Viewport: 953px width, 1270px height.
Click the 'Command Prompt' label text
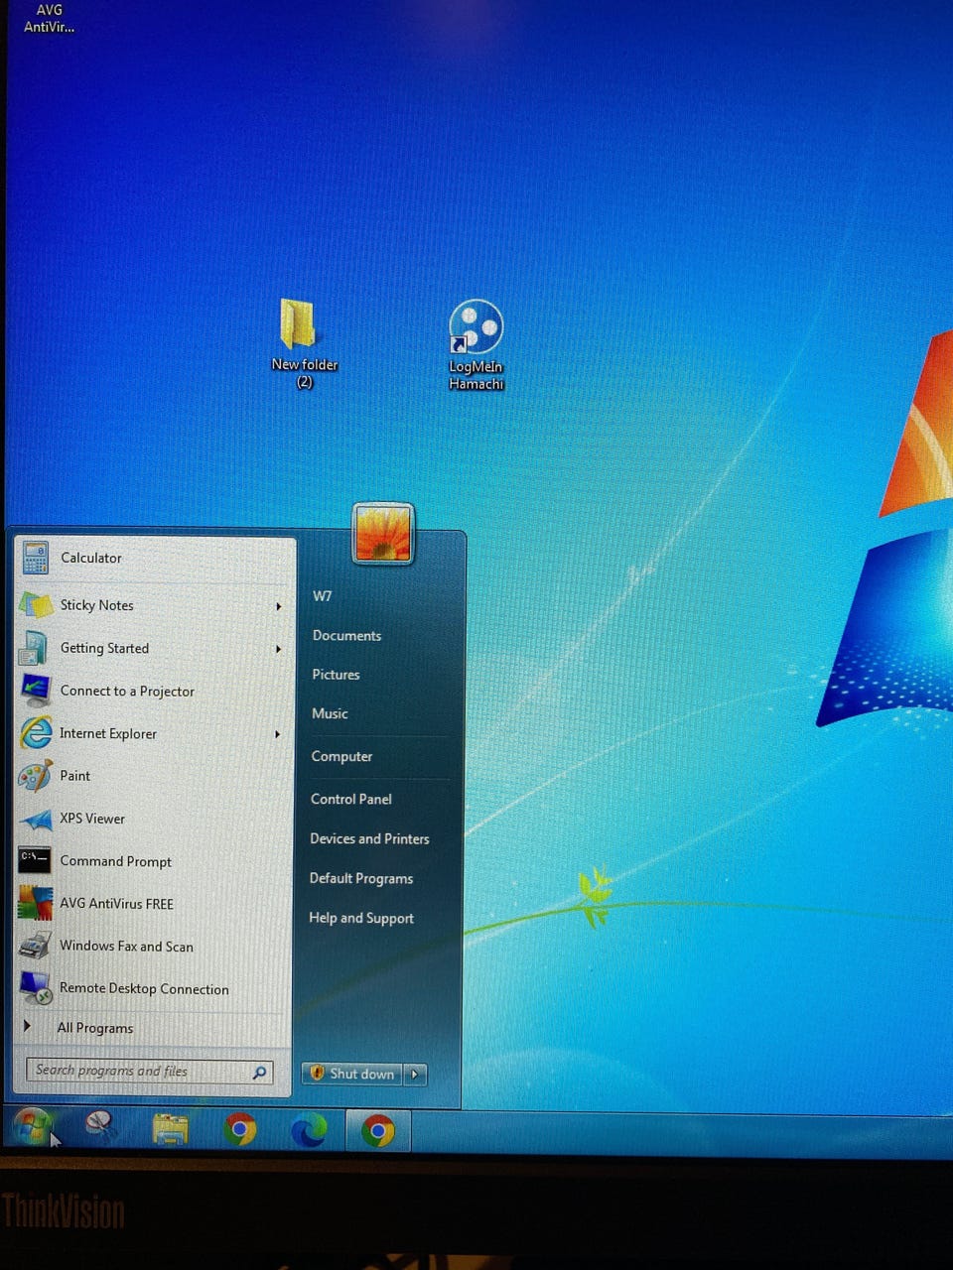[115, 861]
